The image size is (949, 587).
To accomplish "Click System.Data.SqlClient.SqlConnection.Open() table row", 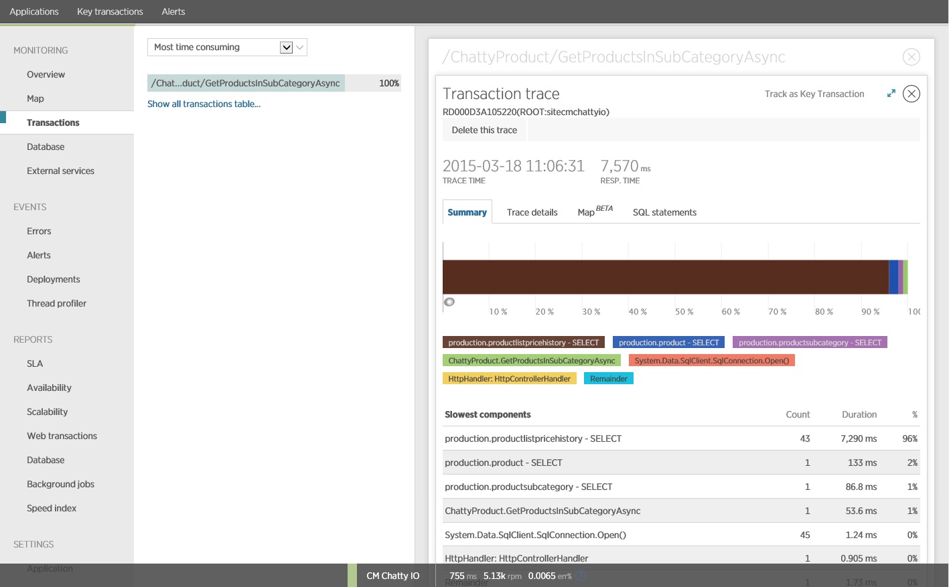I will pyautogui.click(x=681, y=535).
